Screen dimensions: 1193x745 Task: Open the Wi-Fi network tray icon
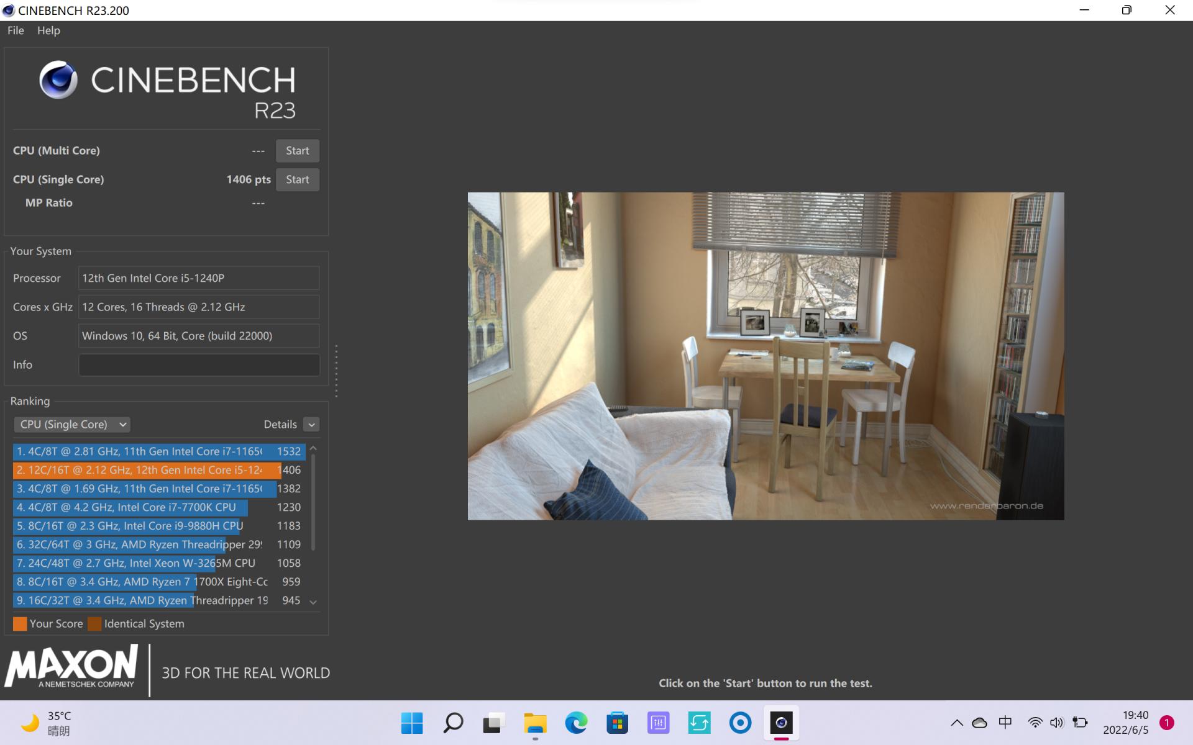coord(1035,723)
